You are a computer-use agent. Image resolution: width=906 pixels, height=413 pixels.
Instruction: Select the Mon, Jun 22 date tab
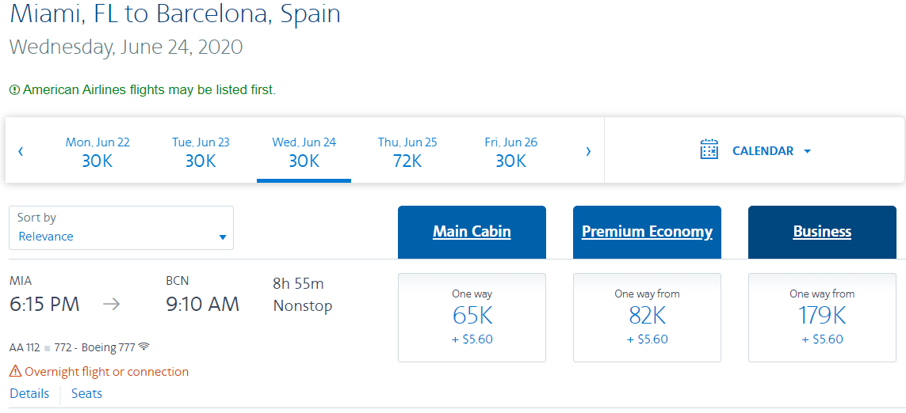pos(97,151)
